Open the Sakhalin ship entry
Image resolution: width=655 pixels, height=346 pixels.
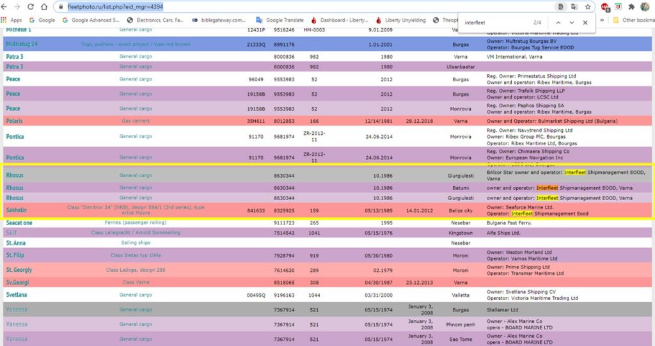16,210
